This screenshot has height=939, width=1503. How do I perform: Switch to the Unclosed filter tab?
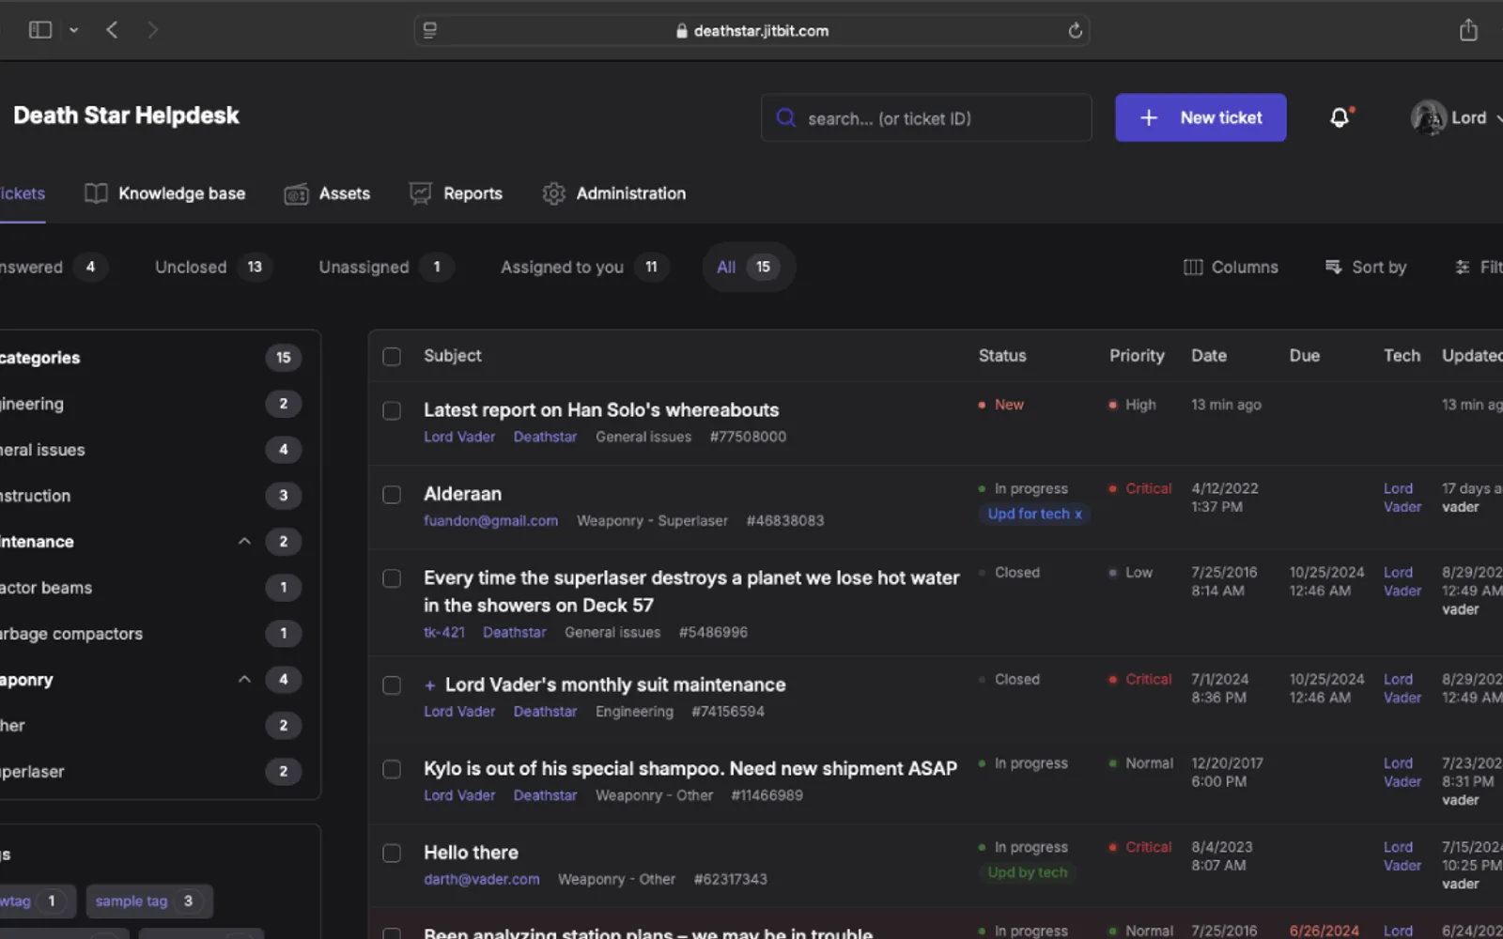pos(212,268)
